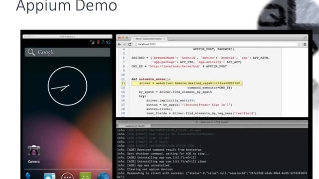Open the People contacts app in dock

pos(49,176)
